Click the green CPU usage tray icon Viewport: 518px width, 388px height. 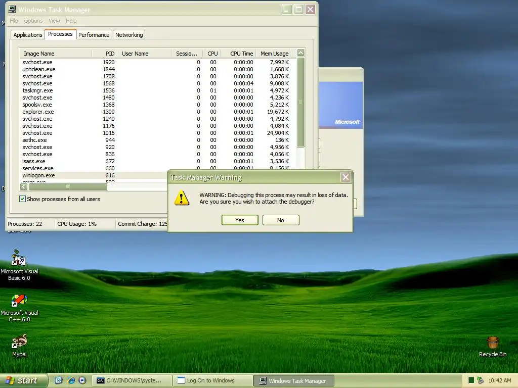[471, 380]
